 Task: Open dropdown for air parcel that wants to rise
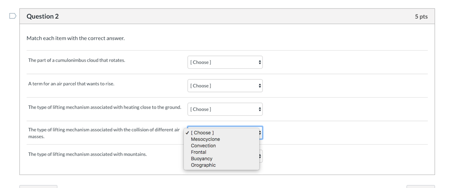pos(225,86)
